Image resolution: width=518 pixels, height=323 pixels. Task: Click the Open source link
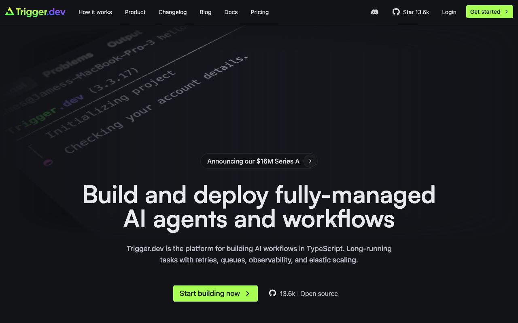tap(319, 294)
